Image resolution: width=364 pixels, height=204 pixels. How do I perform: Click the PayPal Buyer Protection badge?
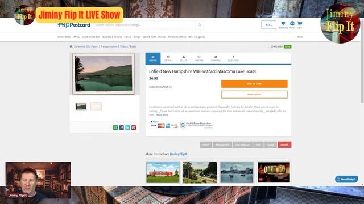pos(196,125)
